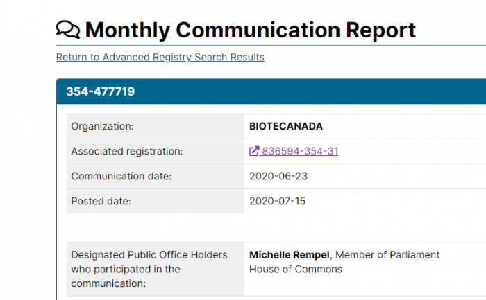Click the House of Commons text
Image resolution: width=486 pixels, height=300 pixels.
[296, 269]
